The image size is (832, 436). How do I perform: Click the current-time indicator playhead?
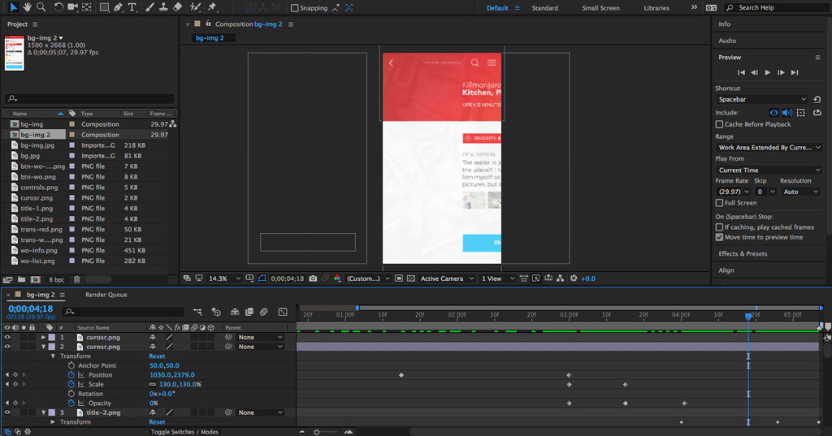(x=748, y=316)
